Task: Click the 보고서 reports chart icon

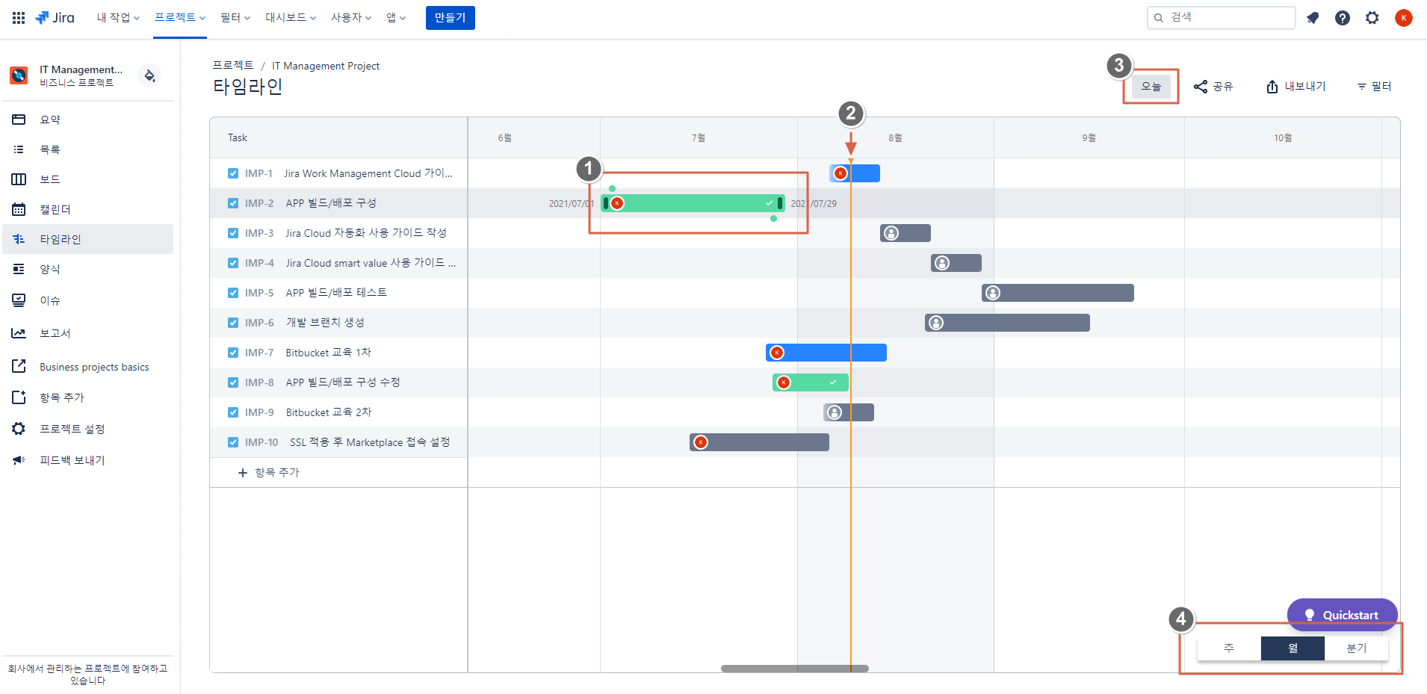Action: coord(19,333)
